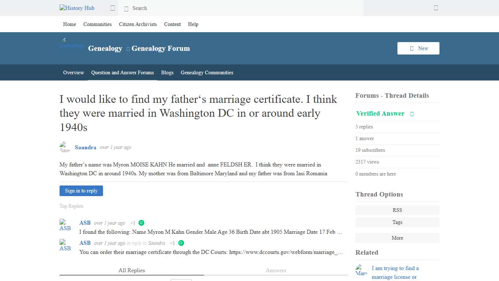Toggle the verified mark on second reply

pyautogui.click(x=181, y=243)
